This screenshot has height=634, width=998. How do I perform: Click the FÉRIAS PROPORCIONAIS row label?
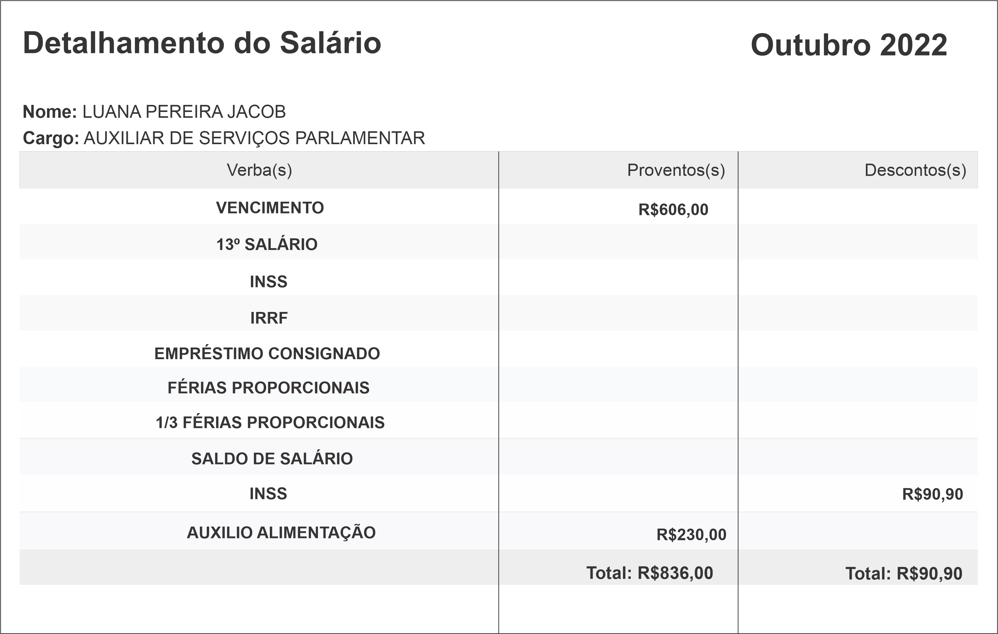click(x=268, y=388)
